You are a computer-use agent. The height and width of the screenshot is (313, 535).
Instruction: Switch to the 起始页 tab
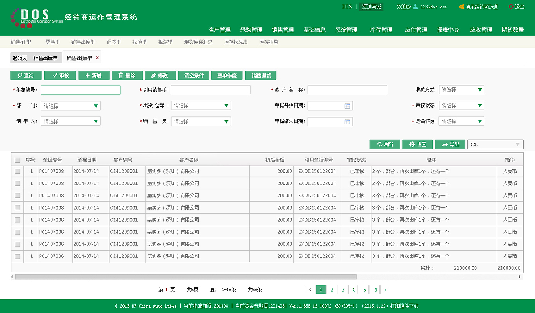point(20,58)
